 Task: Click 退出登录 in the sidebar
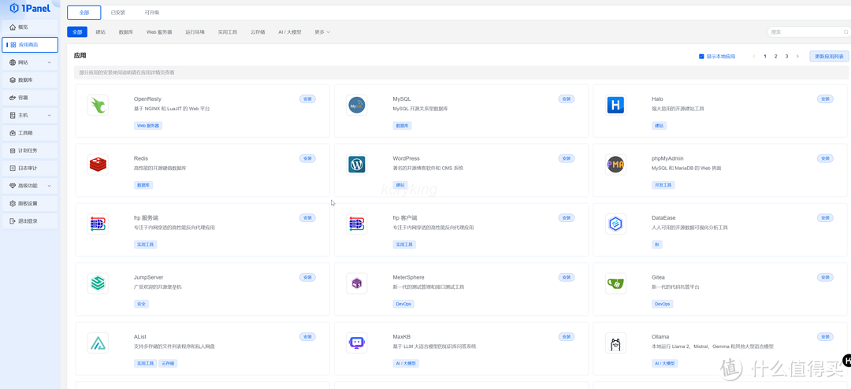click(30, 221)
